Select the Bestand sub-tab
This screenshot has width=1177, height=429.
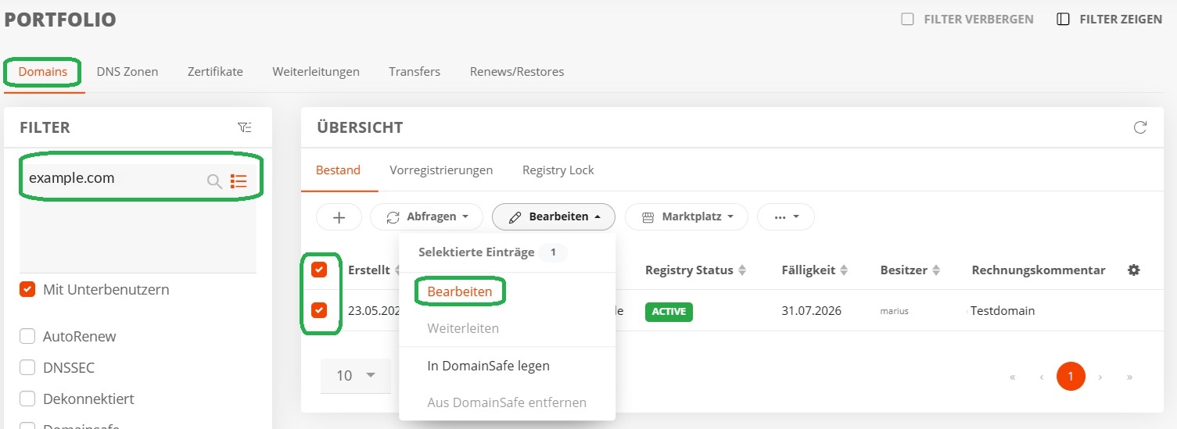(x=339, y=170)
